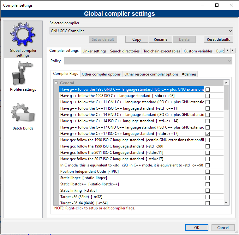Enable the -std=c99 checkbox
The height and width of the screenshot is (235, 239).
pyautogui.click(x=207, y=146)
